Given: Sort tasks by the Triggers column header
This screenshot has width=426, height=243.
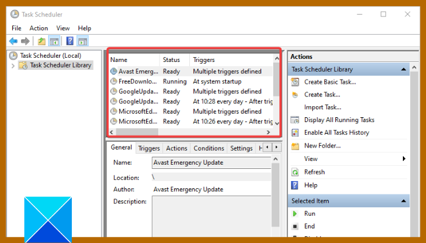Looking at the screenshot, I should [x=231, y=60].
